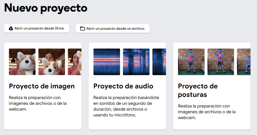Select the first audio spectrogram thumbnail
257x135 pixels.
coord(107,62)
